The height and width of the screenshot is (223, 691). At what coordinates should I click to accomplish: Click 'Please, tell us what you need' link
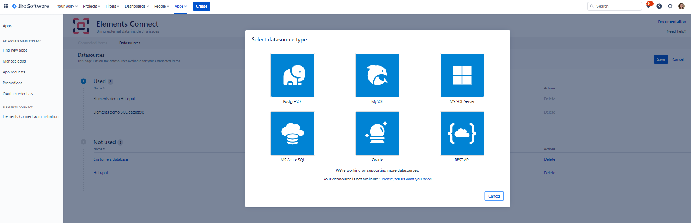[x=406, y=179]
